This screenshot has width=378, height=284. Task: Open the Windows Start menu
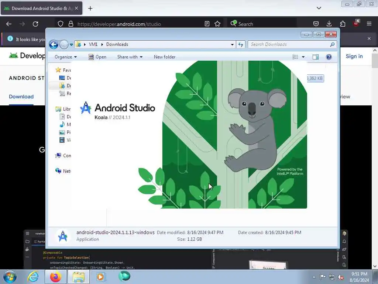(x=10, y=277)
